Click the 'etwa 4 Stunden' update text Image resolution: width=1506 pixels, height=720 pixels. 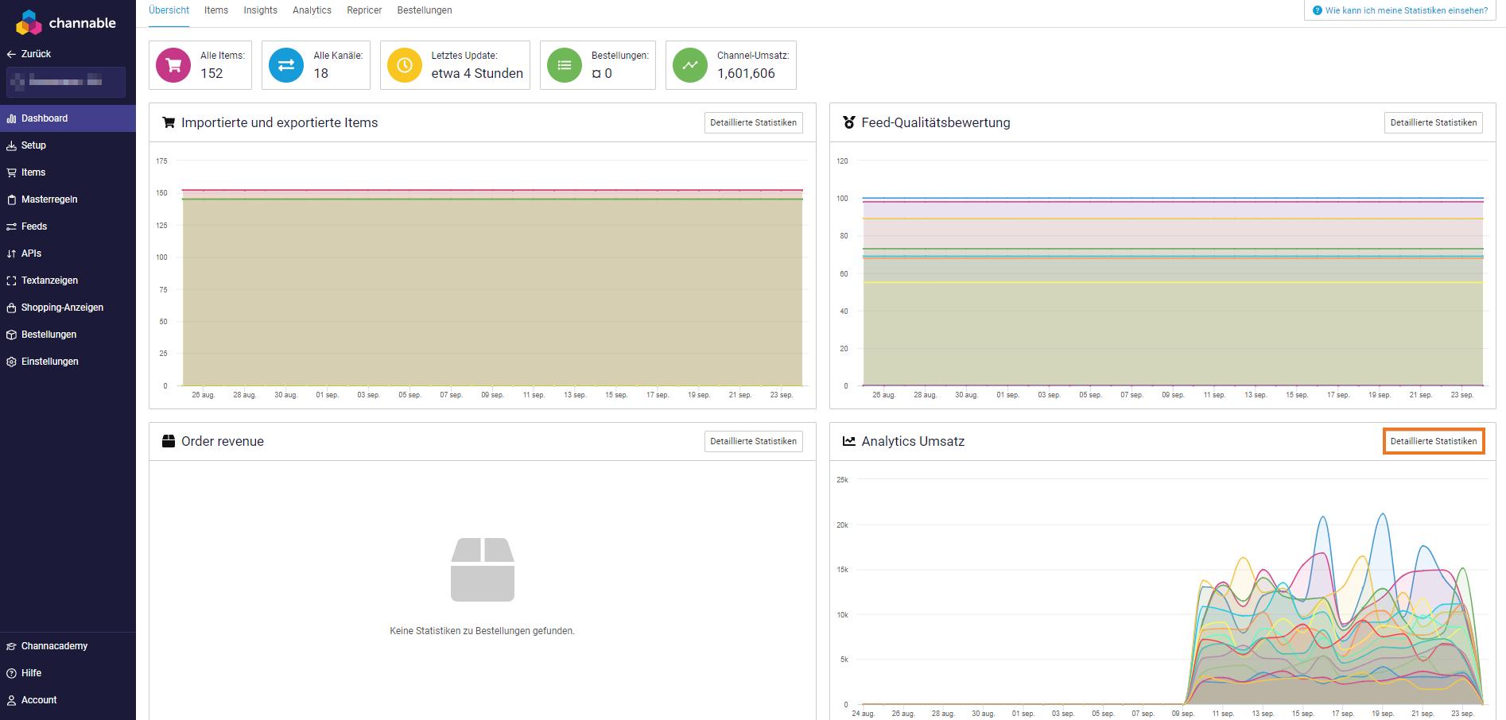click(x=477, y=73)
